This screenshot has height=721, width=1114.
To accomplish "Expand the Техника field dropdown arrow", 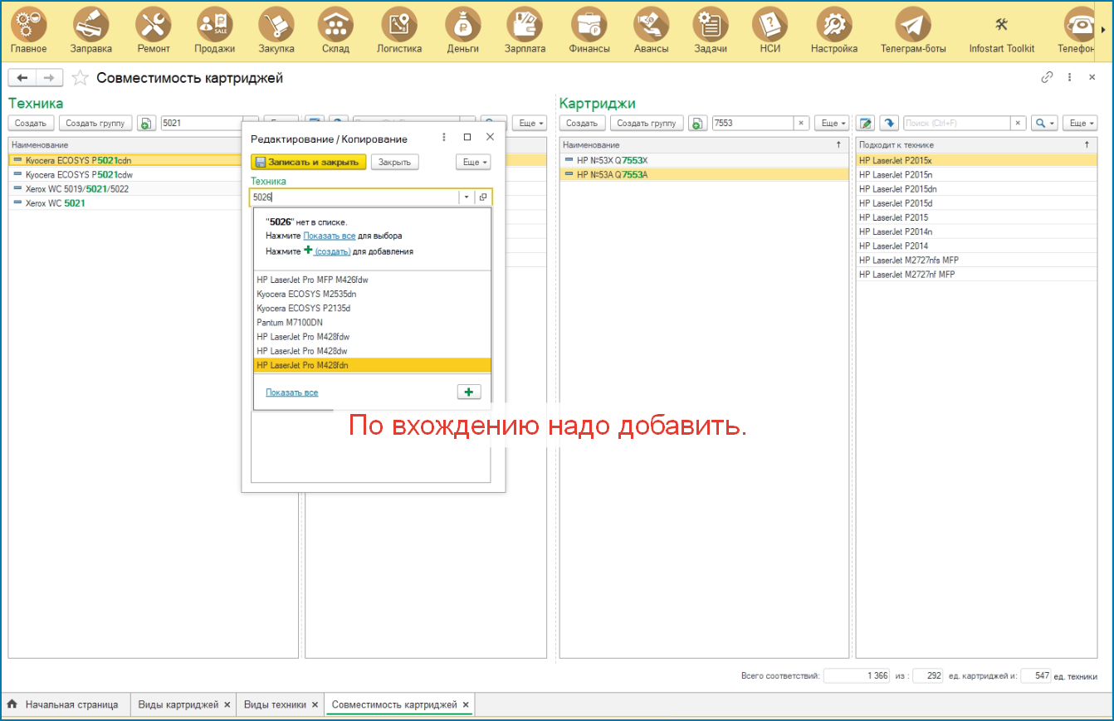I will tap(466, 197).
